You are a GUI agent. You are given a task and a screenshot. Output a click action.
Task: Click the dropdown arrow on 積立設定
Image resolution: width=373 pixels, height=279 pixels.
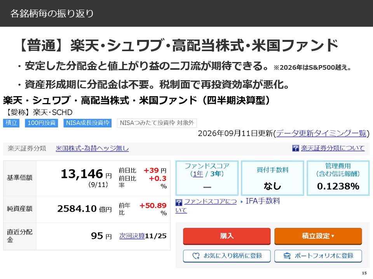point(333,236)
